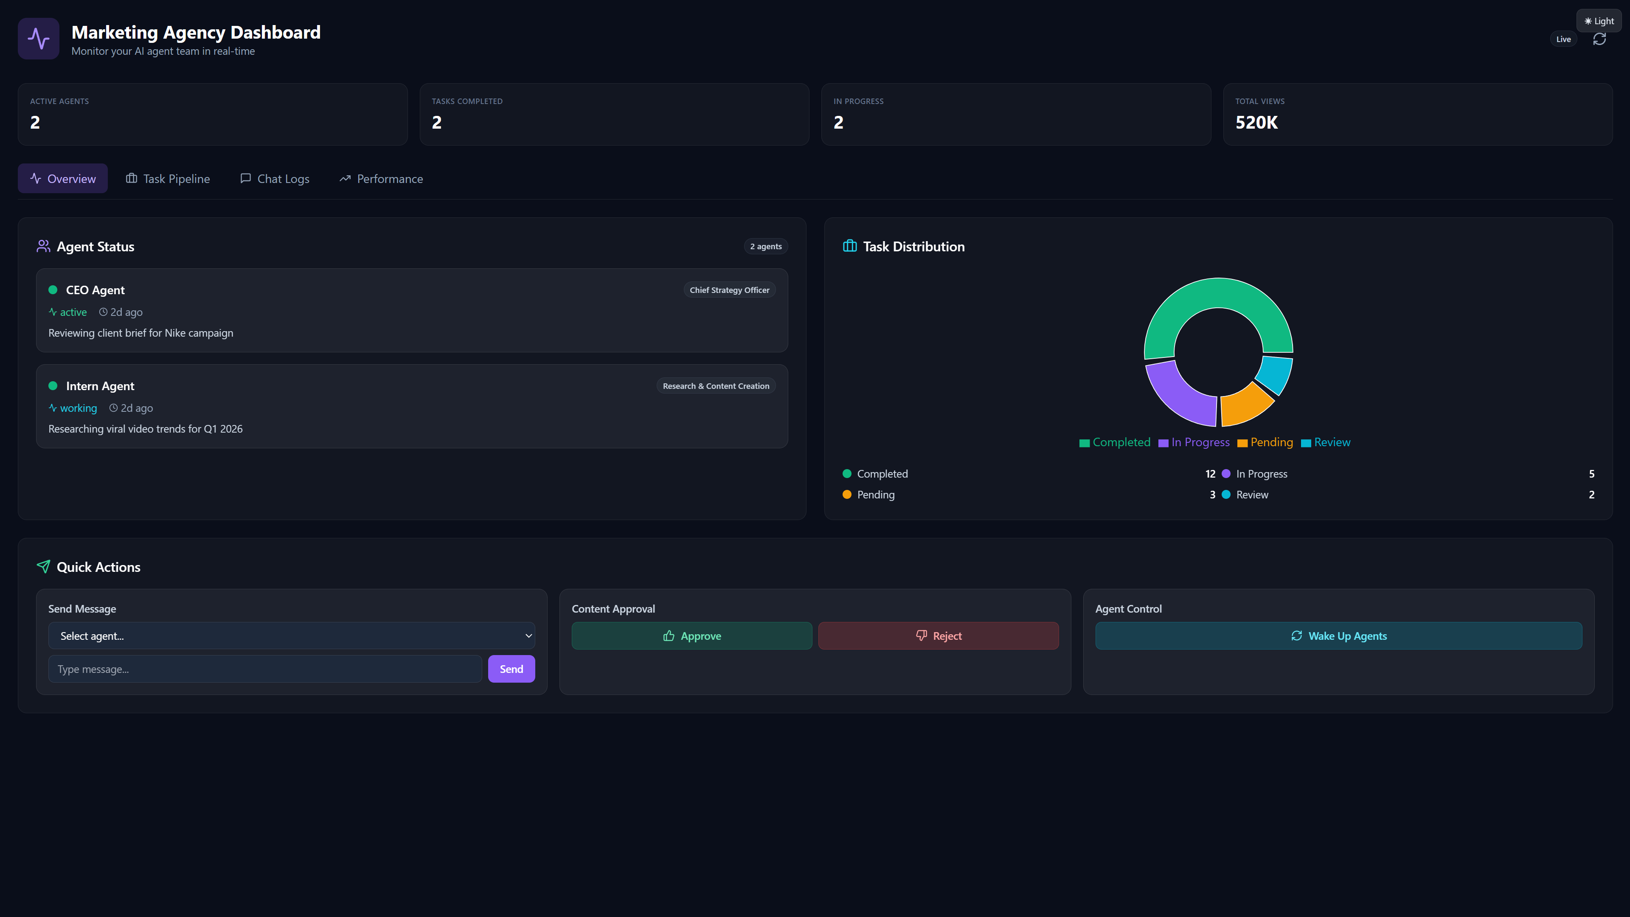Click the dashboard pulse logo icon

(39, 39)
